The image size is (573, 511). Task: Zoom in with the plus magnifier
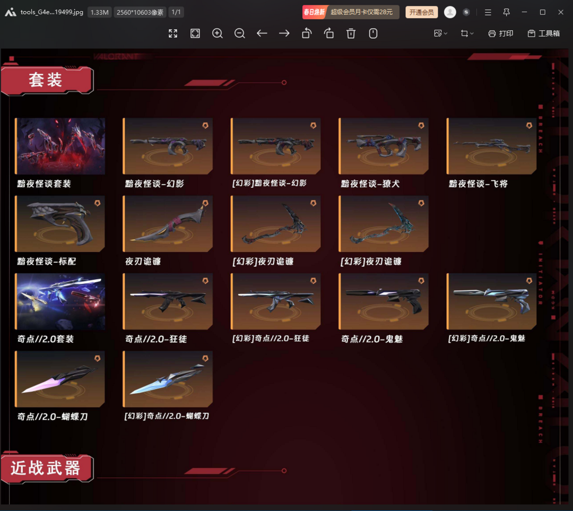tap(218, 33)
